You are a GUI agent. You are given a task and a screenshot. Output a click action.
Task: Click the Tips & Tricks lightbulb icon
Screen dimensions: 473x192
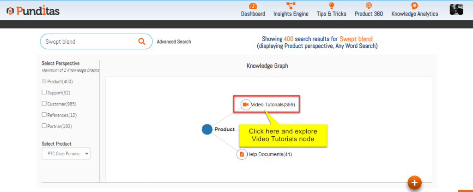point(331,6)
